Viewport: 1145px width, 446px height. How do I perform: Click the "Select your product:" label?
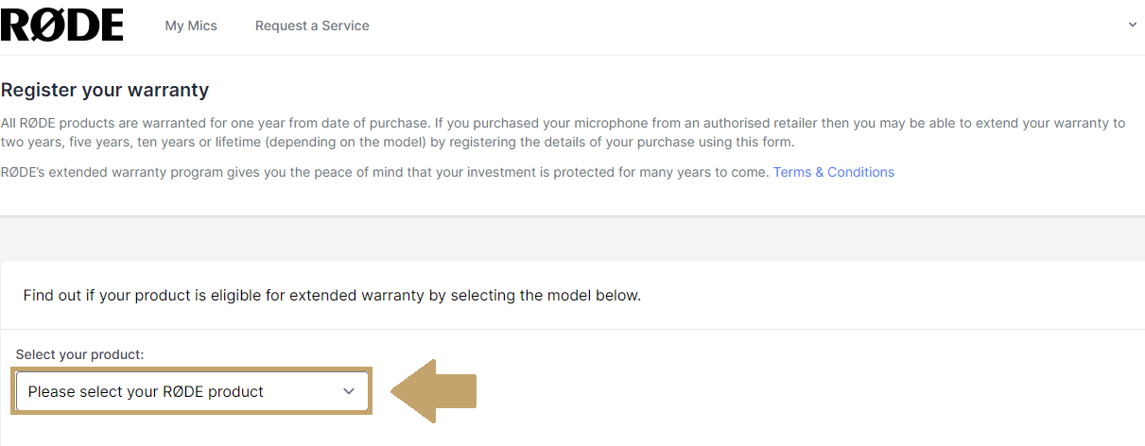79,354
